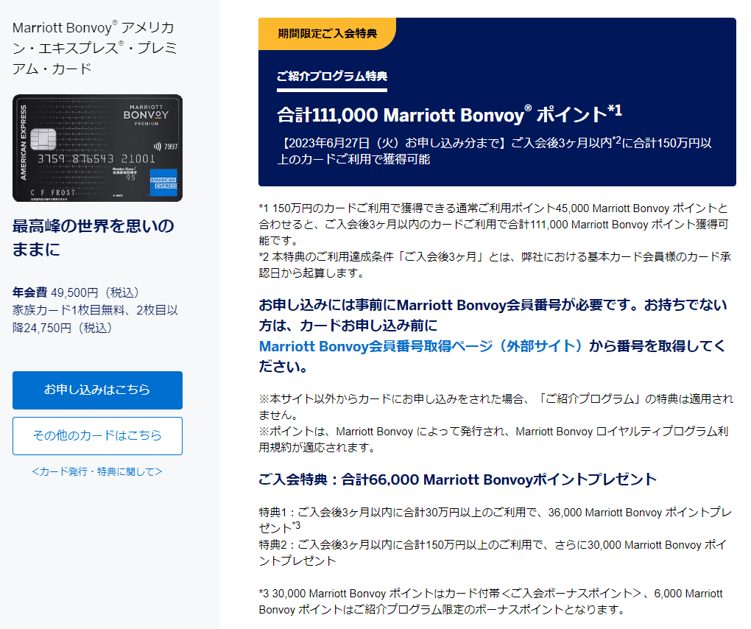Click the 特典2 さらに30,000 ポイント line
The image size is (751, 629).
tap(493, 552)
